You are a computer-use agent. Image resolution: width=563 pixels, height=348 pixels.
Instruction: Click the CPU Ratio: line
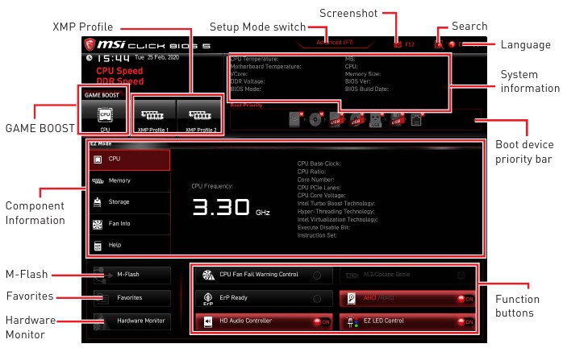[x=311, y=172]
